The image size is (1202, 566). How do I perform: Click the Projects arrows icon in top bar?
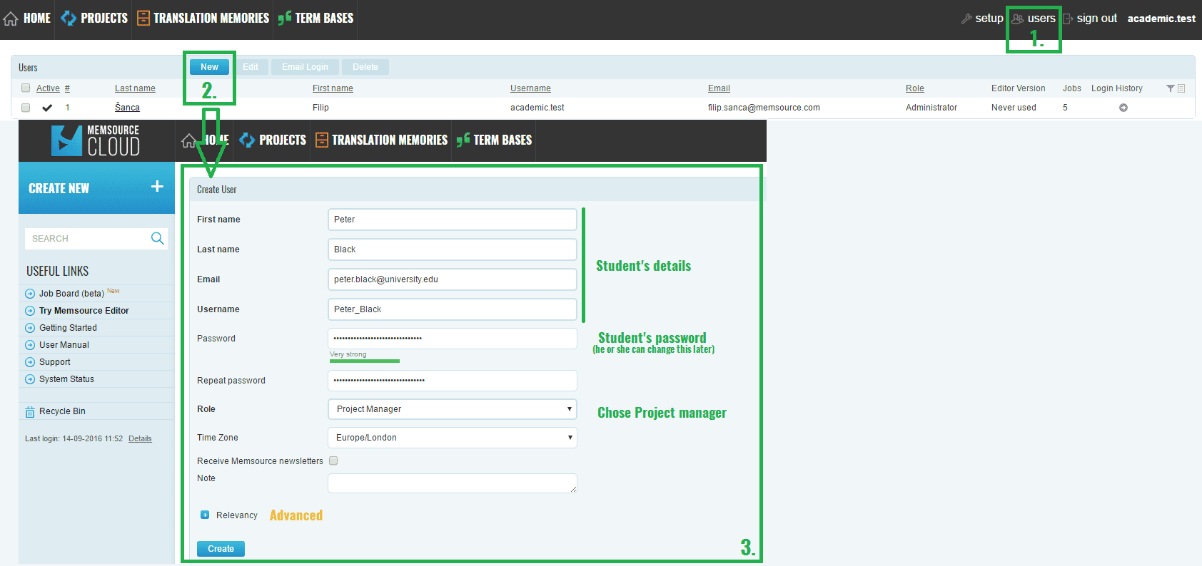click(69, 18)
